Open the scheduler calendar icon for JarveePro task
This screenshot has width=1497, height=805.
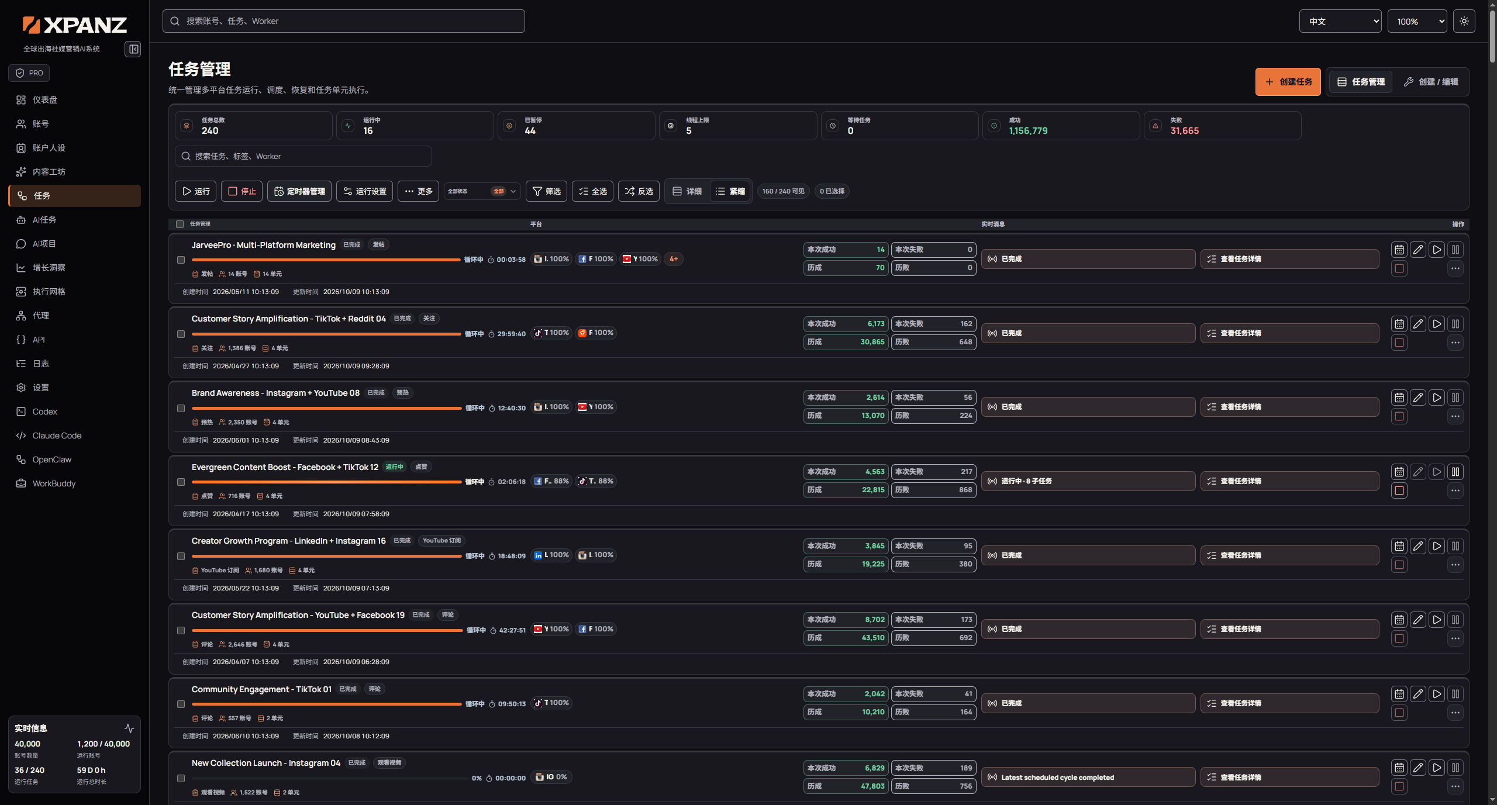[x=1399, y=250]
